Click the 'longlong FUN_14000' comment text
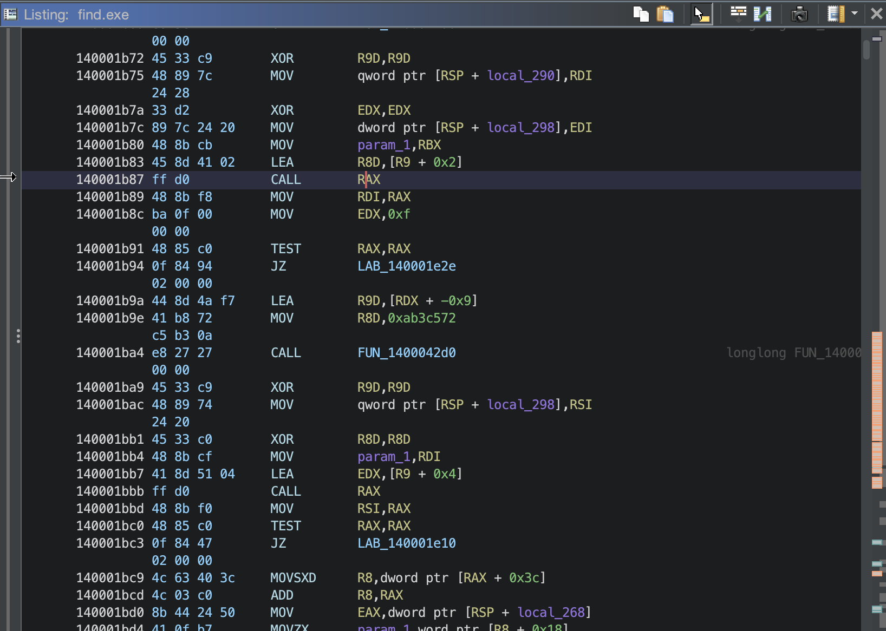Viewport: 886px width, 631px height. [793, 353]
